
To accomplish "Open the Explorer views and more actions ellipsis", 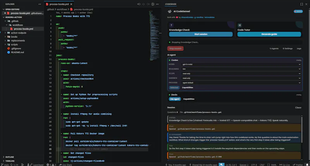I will [40, 4].
